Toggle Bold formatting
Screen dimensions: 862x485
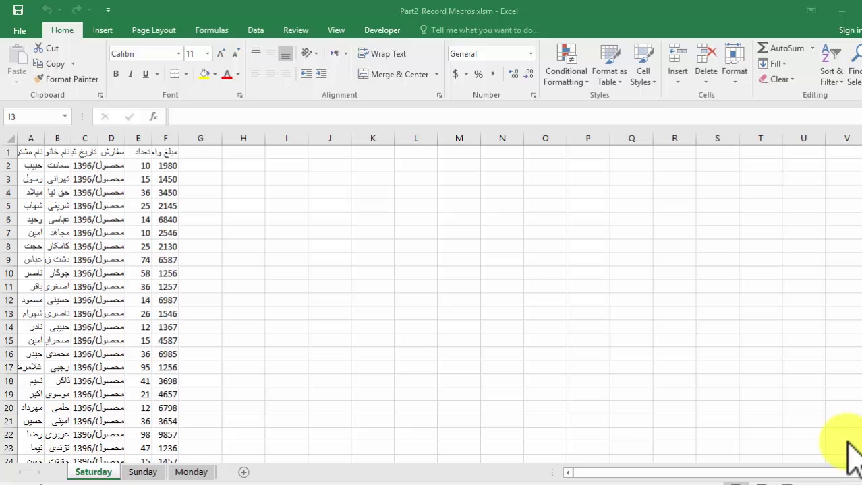coord(116,74)
